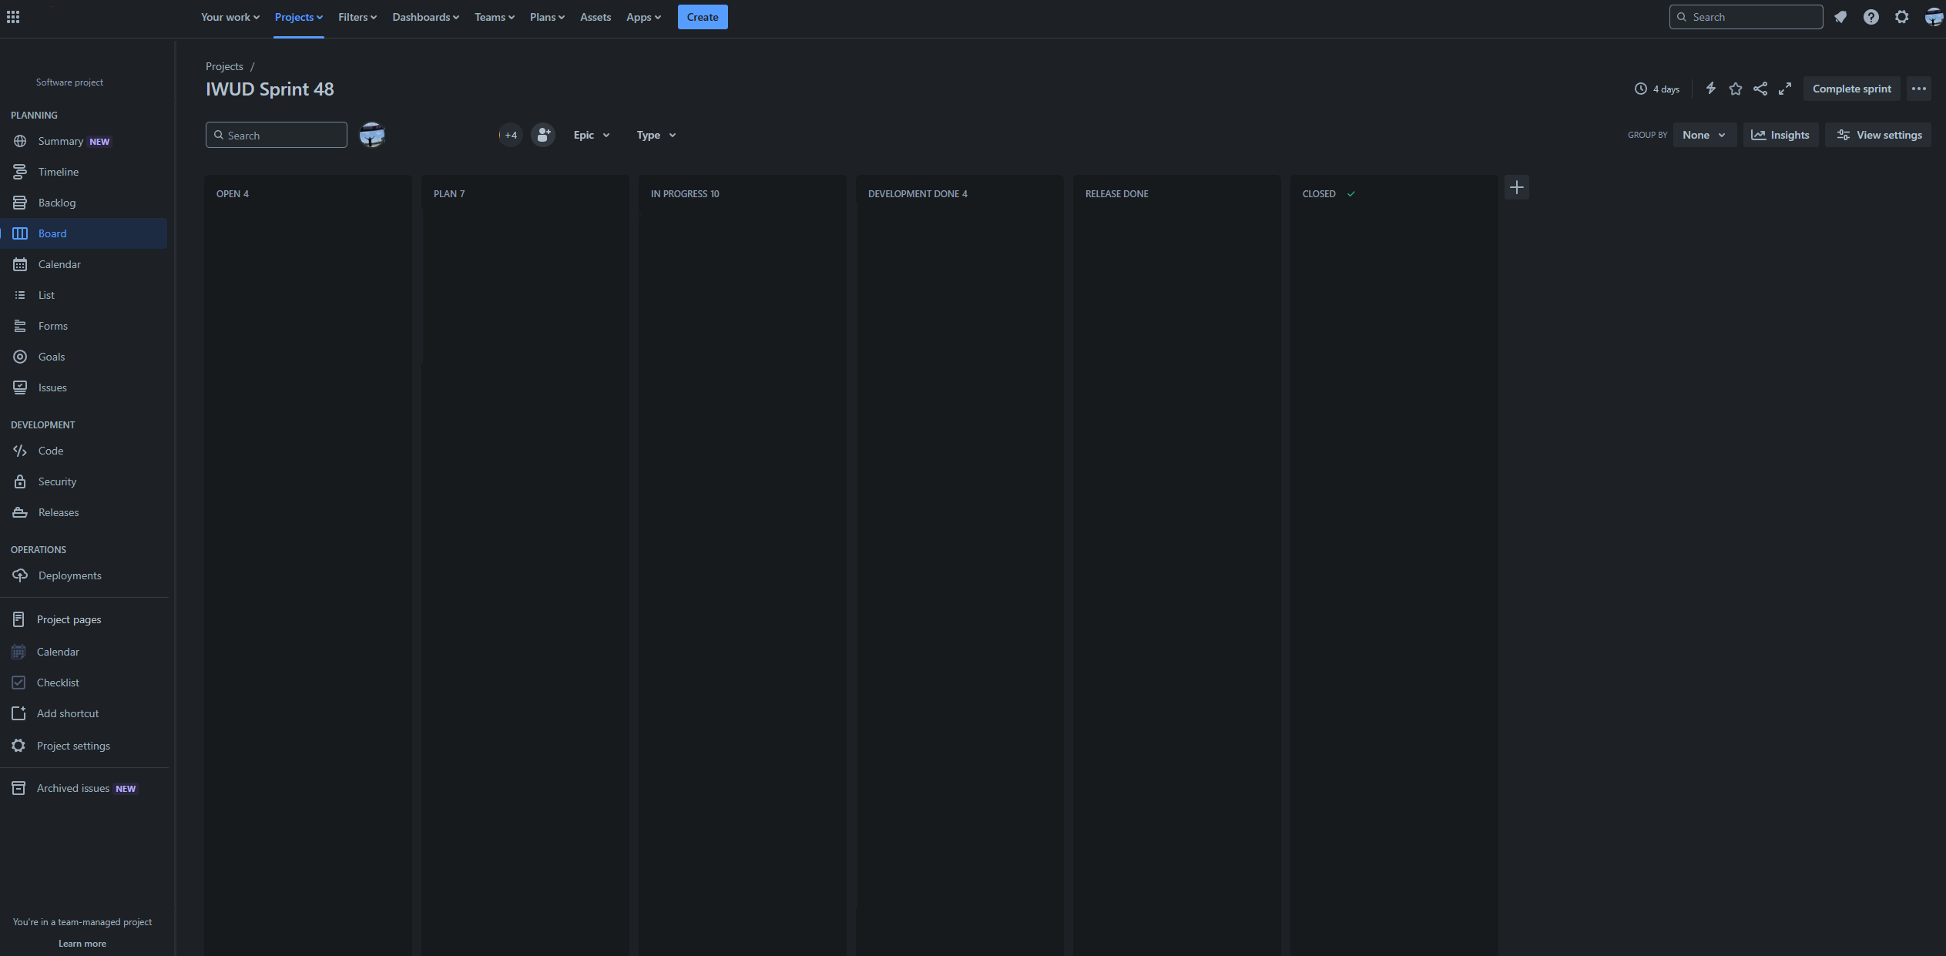Open notifications bell icon
The width and height of the screenshot is (1946, 956).
click(x=1840, y=17)
